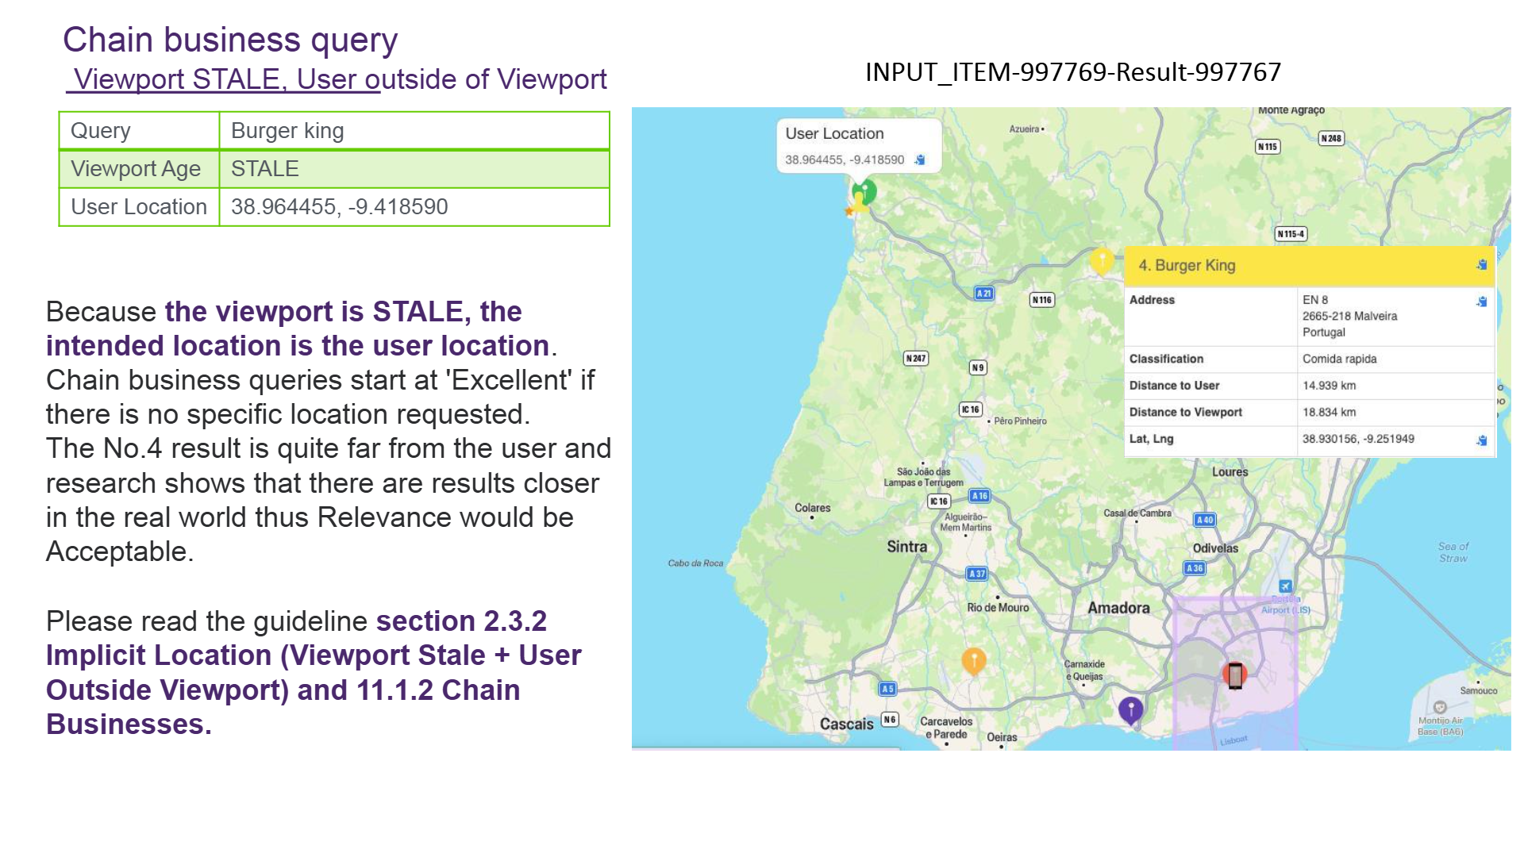The image size is (1524, 857).
Task: Copy the '4. Burger King' title
Action: point(1481,265)
